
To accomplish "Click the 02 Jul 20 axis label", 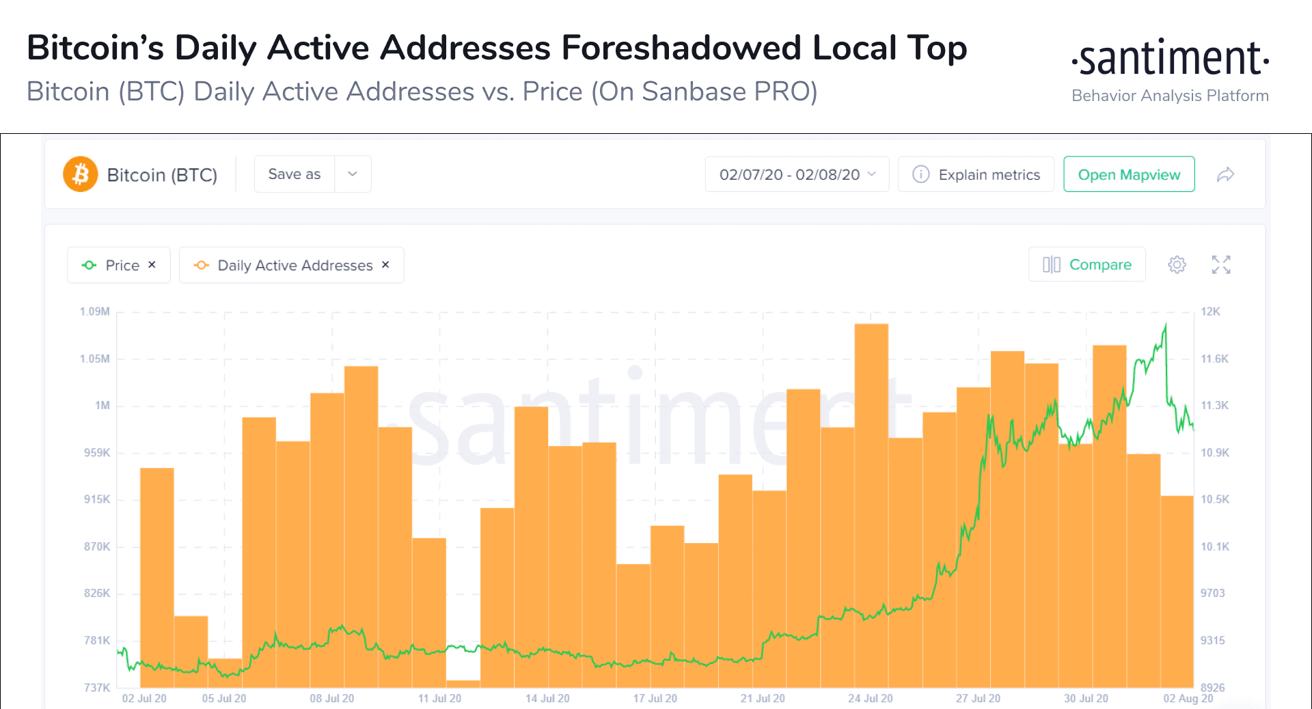I will point(144,698).
